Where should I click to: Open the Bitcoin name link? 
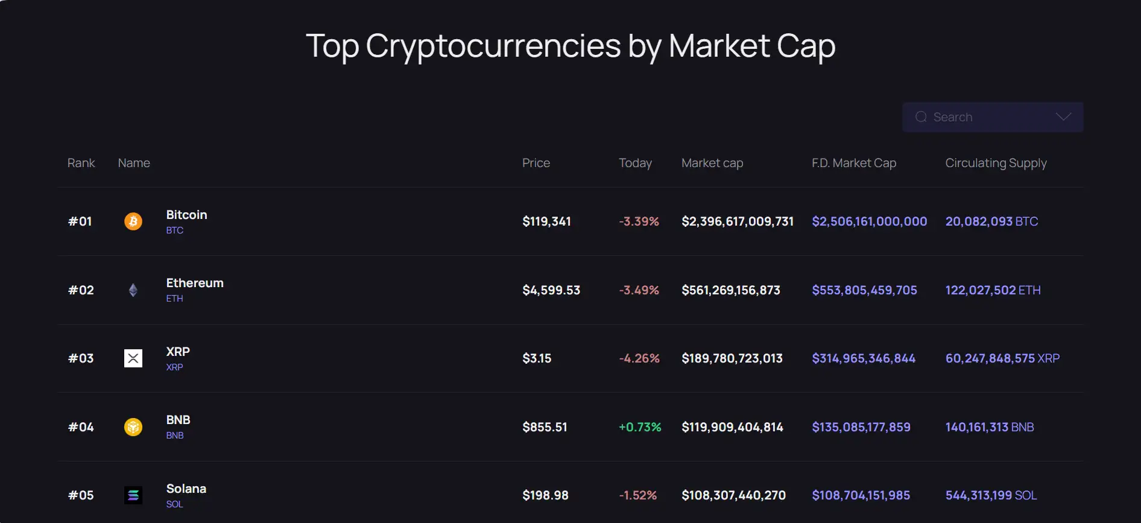pyautogui.click(x=186, y=215)
